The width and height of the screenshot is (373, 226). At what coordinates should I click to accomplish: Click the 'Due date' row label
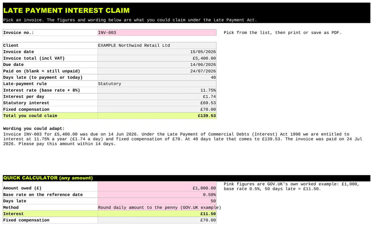[x=13, y=65]
